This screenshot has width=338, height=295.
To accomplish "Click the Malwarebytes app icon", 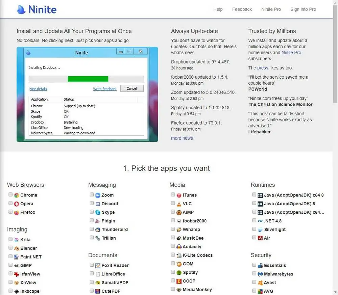I will point(260,274).
